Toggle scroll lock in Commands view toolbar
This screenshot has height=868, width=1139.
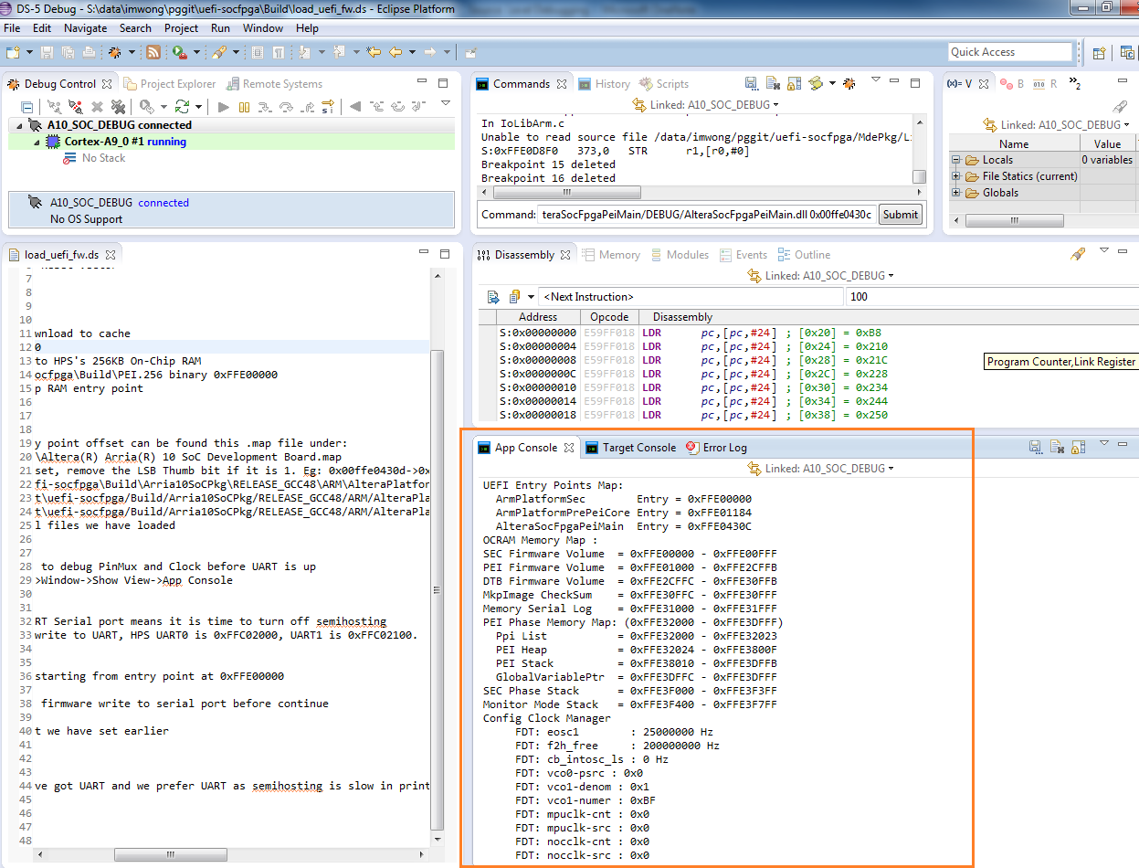[792, 83]
